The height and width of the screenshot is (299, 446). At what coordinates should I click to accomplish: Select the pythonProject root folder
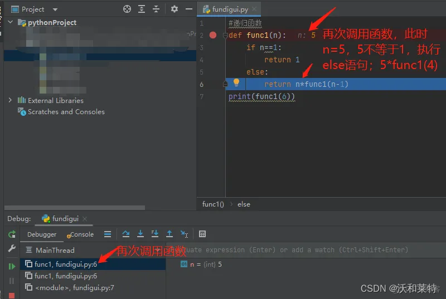click(52, 22)
